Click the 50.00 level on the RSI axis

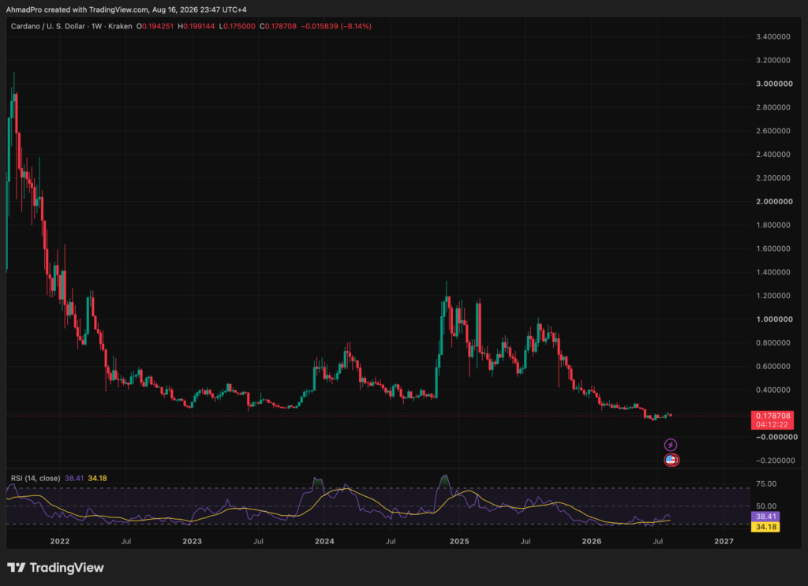click(766, 506)
